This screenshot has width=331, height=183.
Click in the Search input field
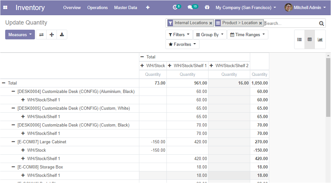click(291, 24)
